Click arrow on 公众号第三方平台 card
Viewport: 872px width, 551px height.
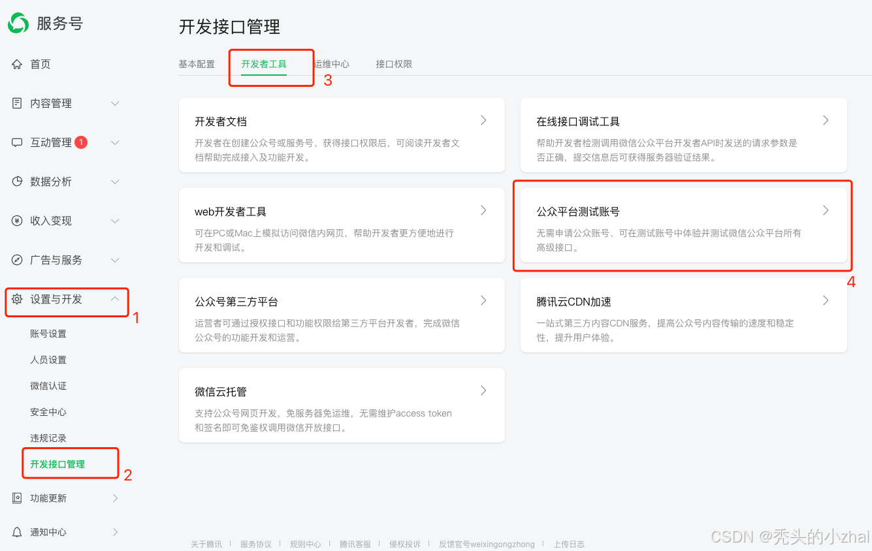(x=483, y=300)
